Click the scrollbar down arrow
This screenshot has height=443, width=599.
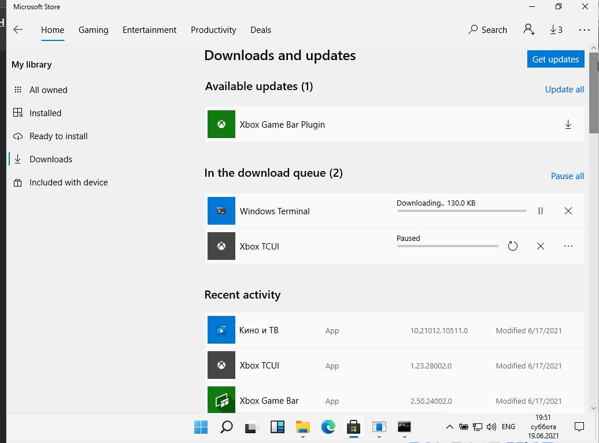click(594, 408)
